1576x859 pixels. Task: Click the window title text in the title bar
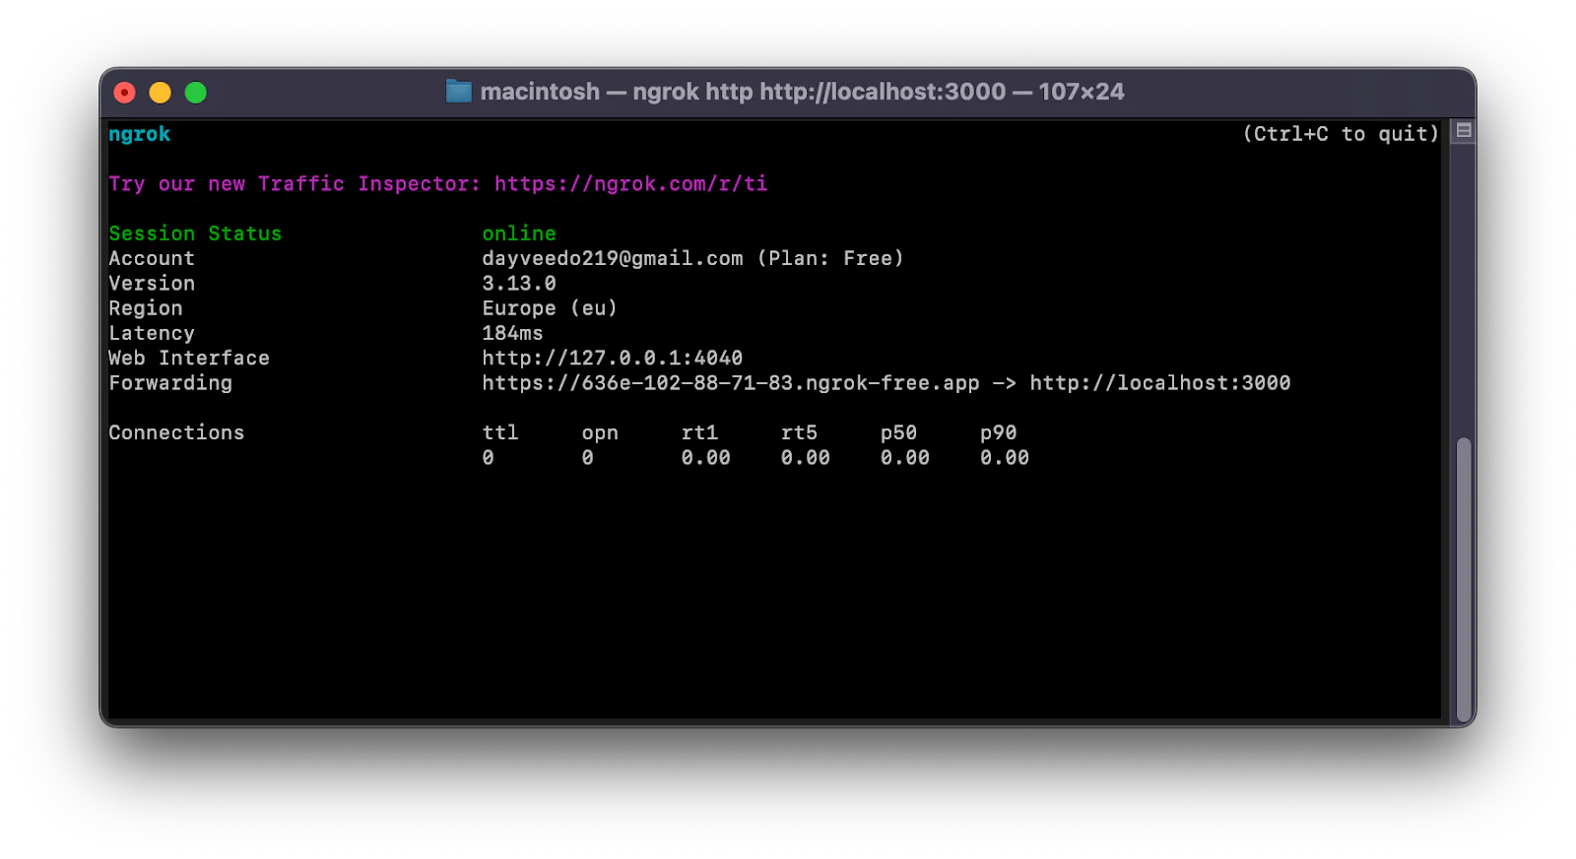[802, 92]
